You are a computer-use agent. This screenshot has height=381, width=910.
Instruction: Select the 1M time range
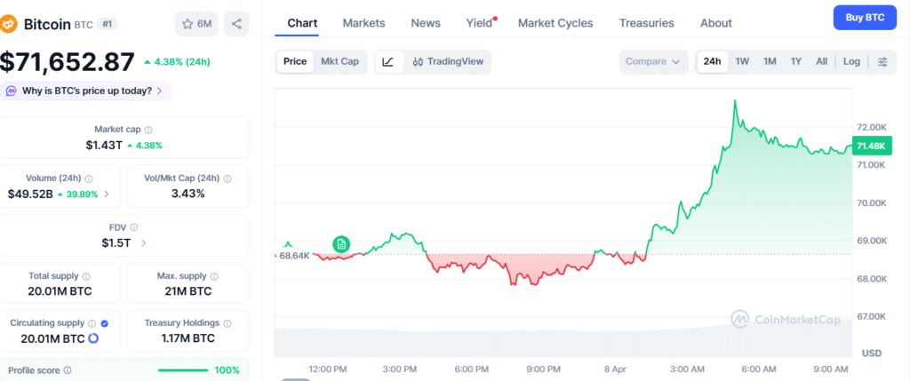(770, 61)
